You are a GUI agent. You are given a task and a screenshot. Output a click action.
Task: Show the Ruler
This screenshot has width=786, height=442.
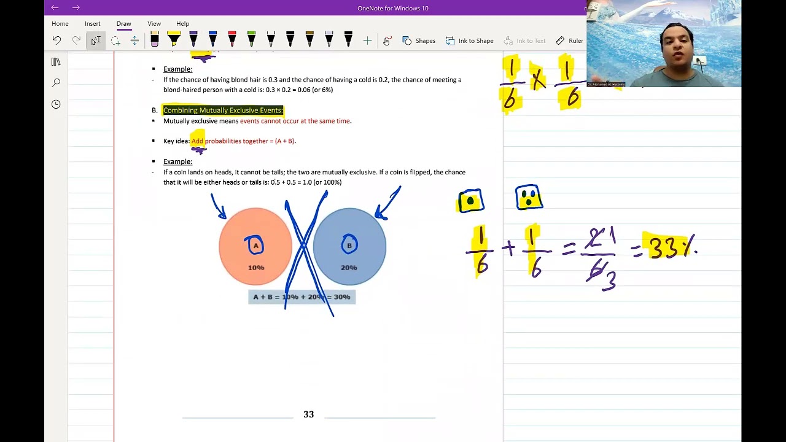(569, 41)
